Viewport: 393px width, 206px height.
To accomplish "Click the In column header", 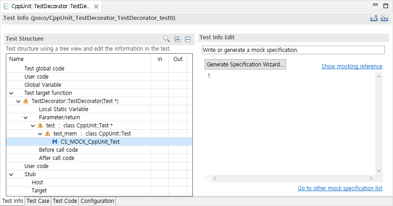I will click(160, 59).
